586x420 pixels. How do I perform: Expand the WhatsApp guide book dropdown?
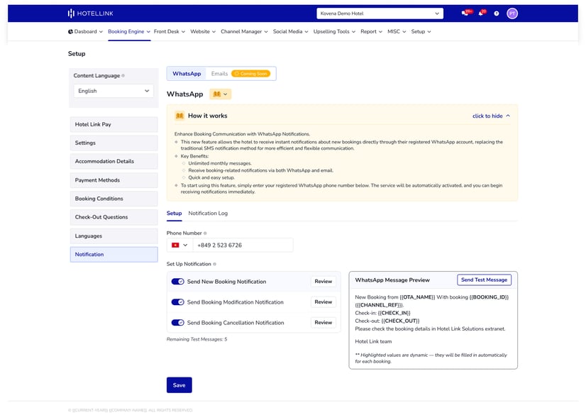click(221, 94)
